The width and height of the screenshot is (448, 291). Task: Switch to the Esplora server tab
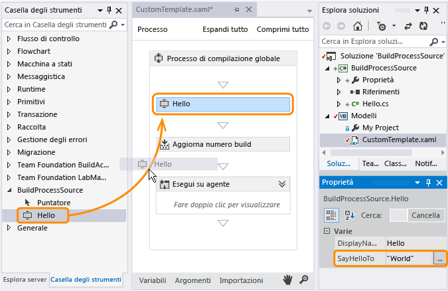[25, 280]
